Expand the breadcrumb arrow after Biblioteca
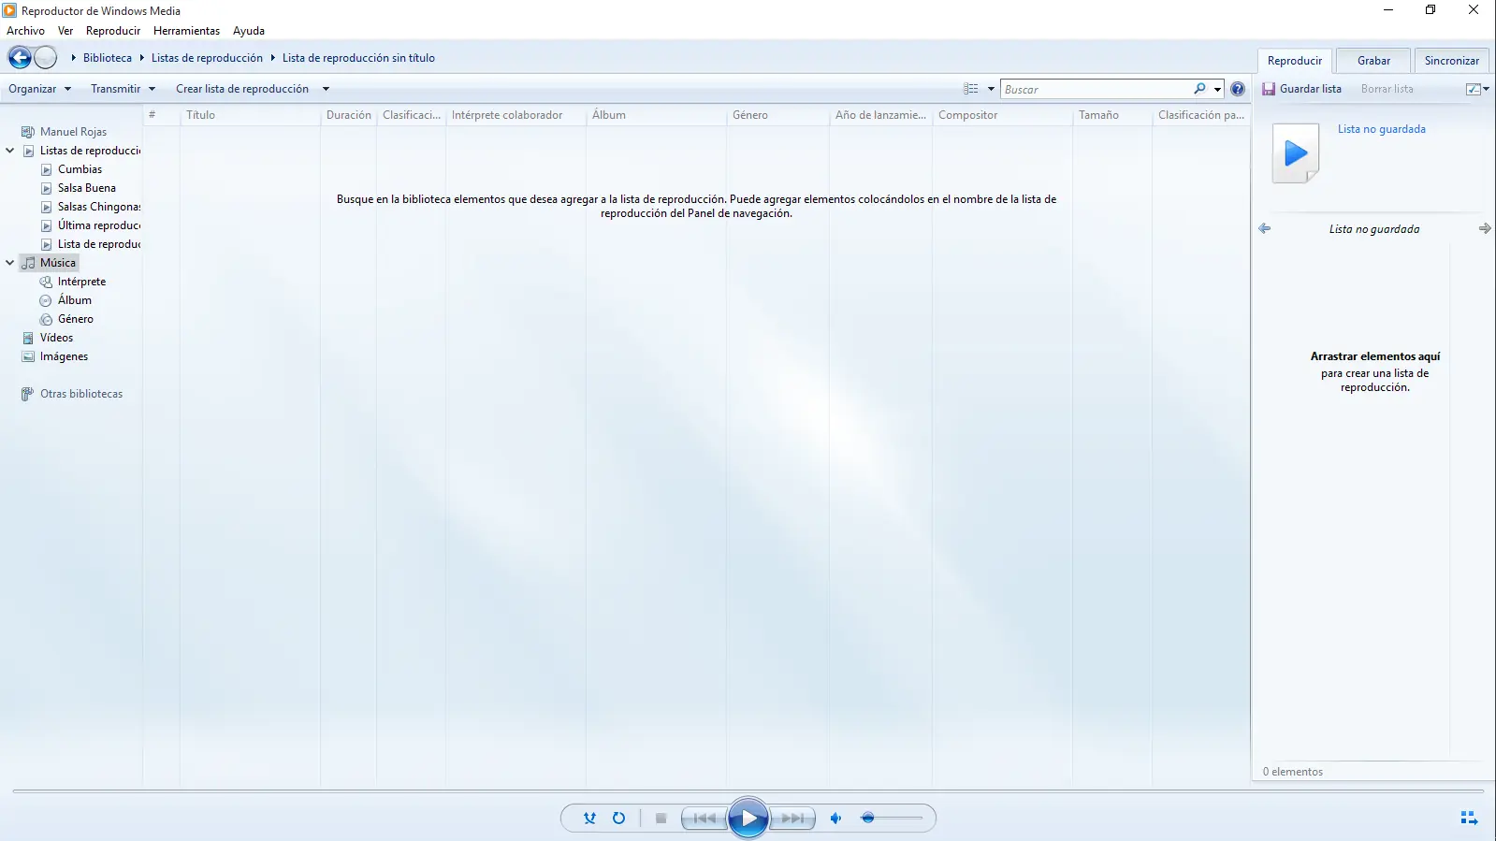The height and width of the screenshot is (841, 1496). click(142, 58)
